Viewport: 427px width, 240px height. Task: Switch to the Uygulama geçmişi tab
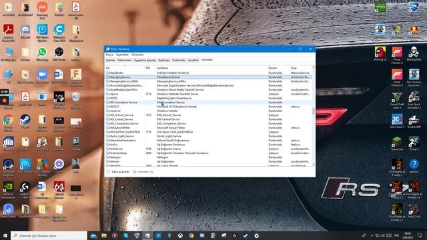pos(145,60)
